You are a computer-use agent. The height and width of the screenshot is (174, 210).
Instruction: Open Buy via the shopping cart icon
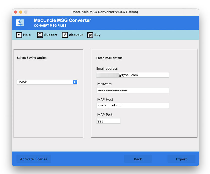pyautogui.click(x=90, y=35)
